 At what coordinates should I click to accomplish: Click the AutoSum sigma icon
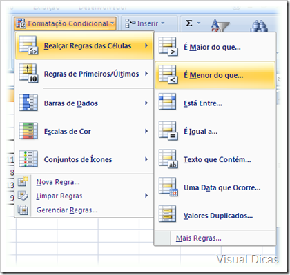[189, 23]
